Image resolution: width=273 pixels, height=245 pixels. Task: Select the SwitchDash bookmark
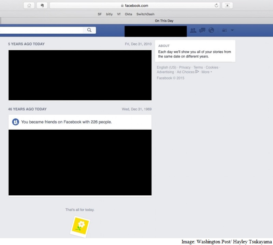145,14
